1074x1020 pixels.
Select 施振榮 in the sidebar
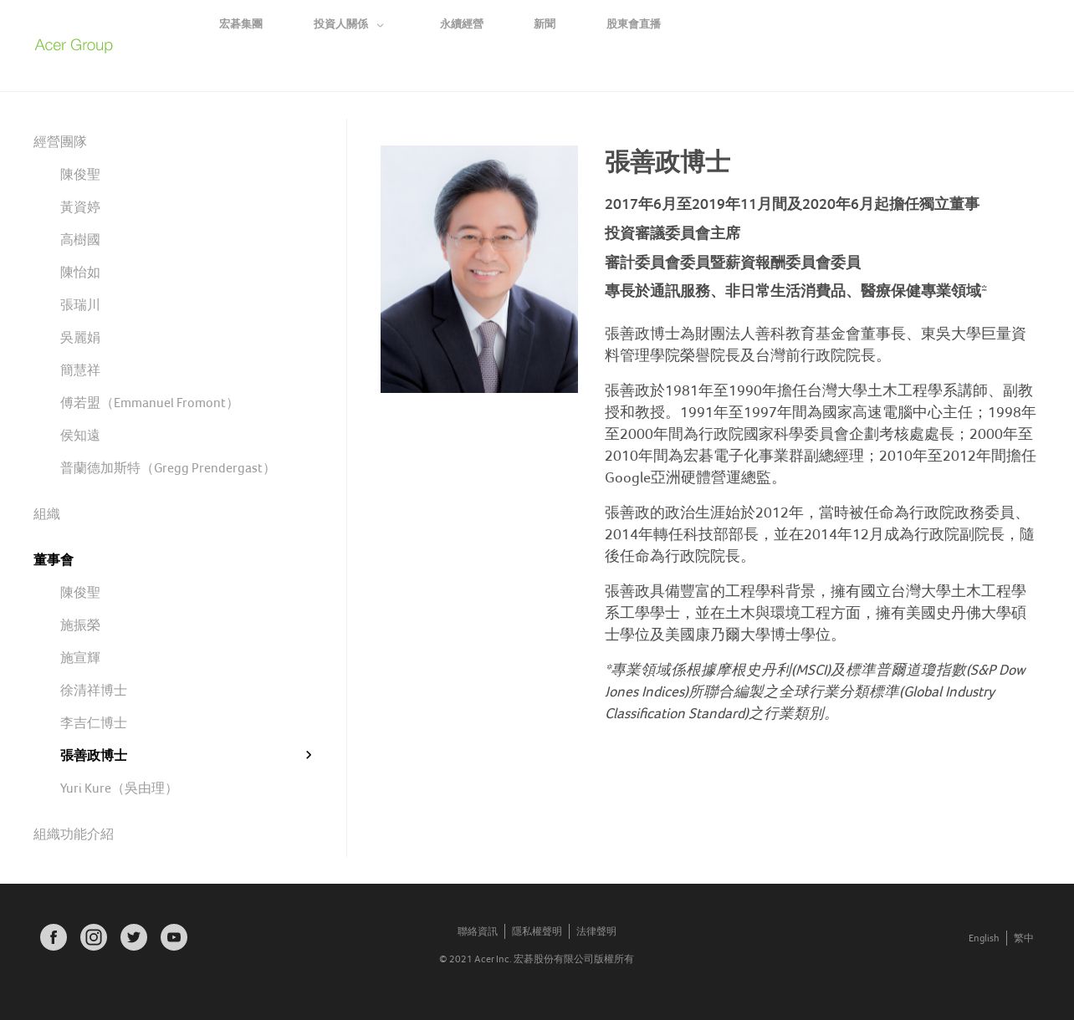click(x=80, y=625)
